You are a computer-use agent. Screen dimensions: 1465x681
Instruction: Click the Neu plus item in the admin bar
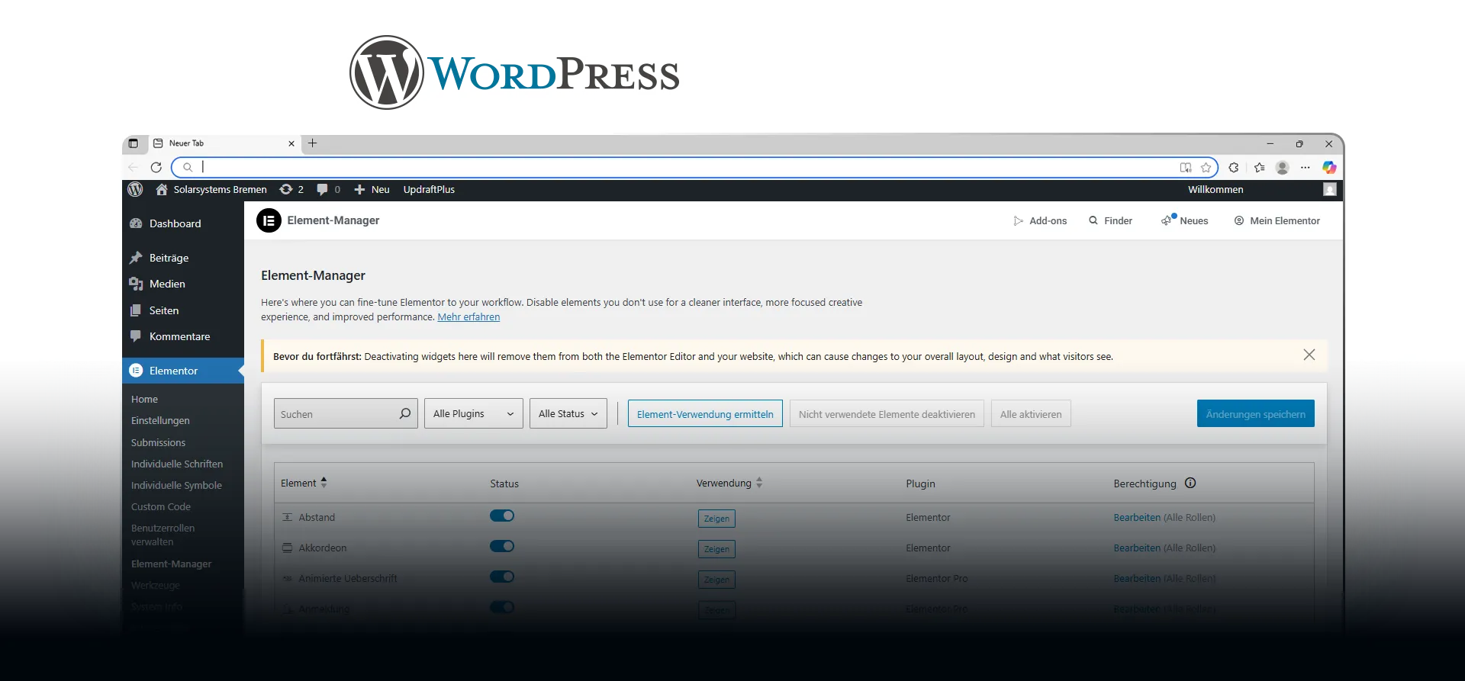(372, 189)
